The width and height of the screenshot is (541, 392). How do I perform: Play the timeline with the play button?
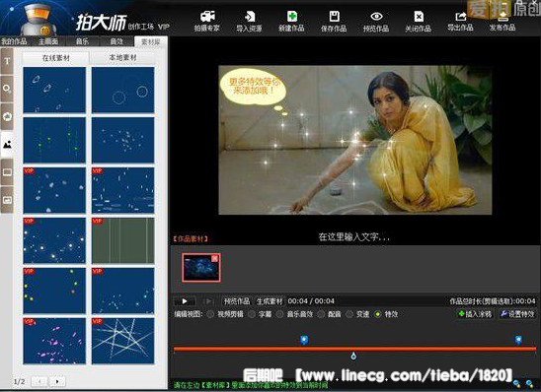(185, 301)
